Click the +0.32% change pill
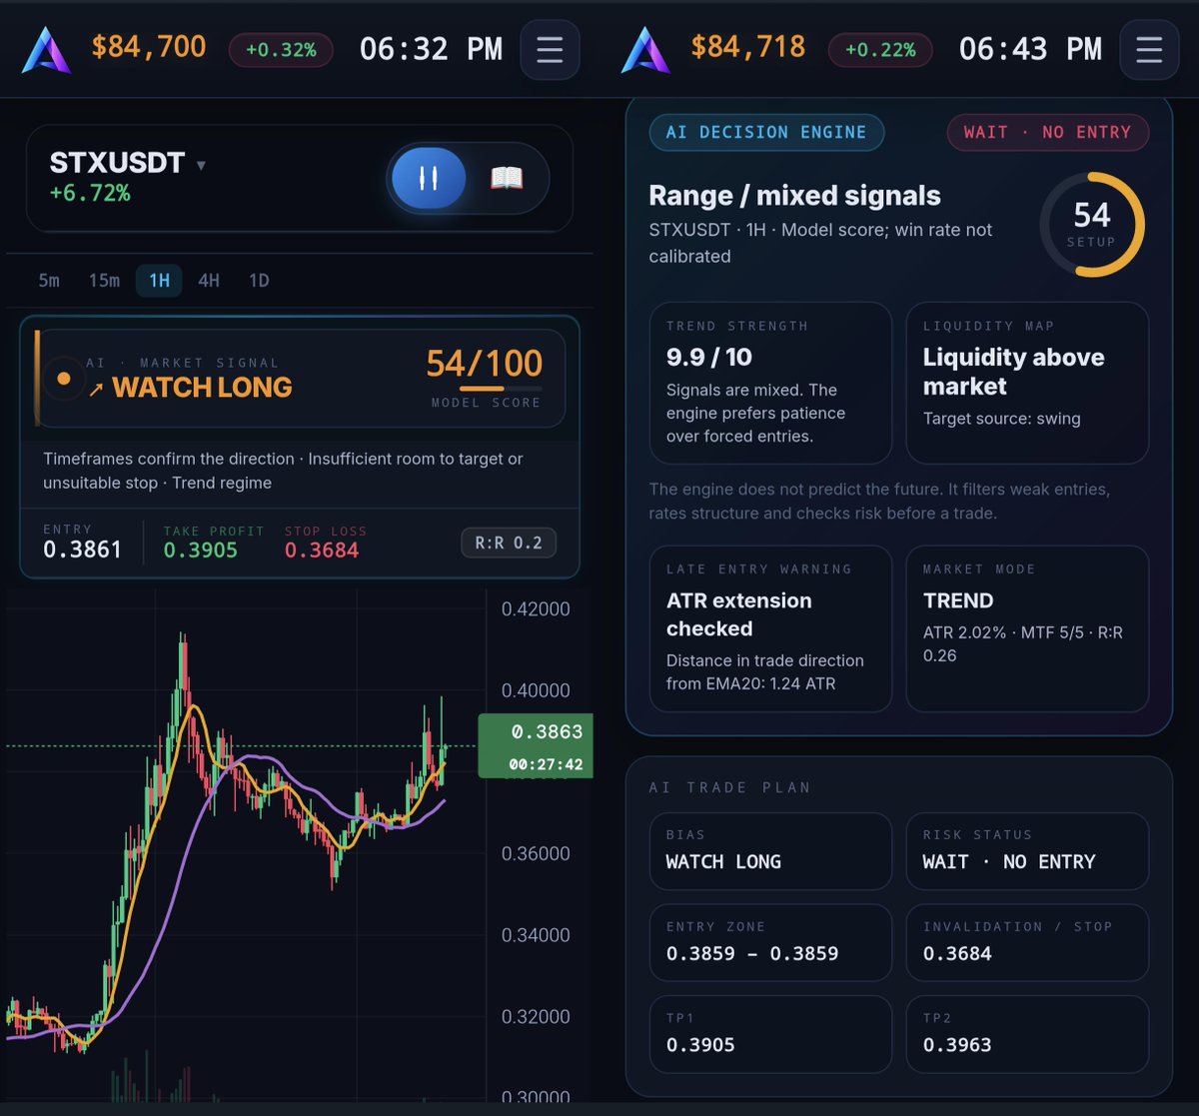Screen dimensions: 1199x1116 [x=281, y=49]
